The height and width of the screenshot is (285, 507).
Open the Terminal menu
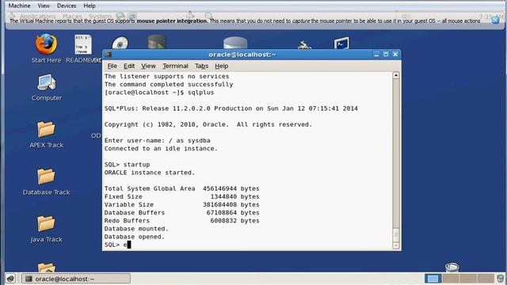click(175, 66)
